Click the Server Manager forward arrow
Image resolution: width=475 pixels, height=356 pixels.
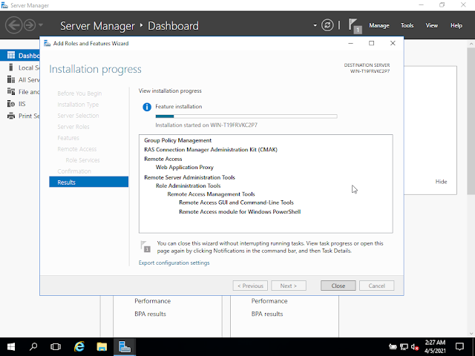[x=30, y=25]
